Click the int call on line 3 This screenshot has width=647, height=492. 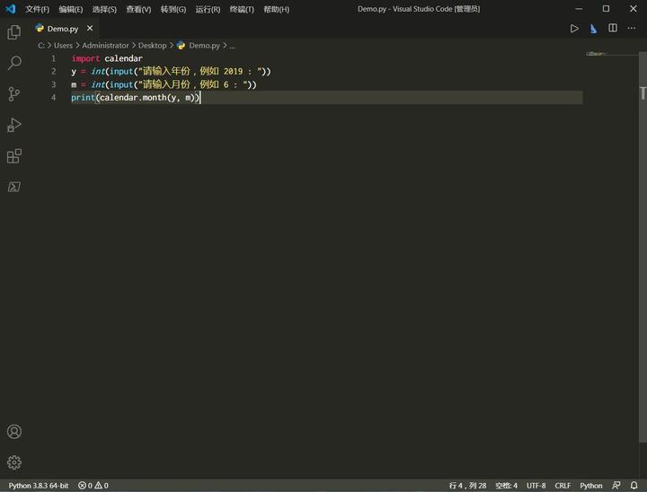(98, 84)
